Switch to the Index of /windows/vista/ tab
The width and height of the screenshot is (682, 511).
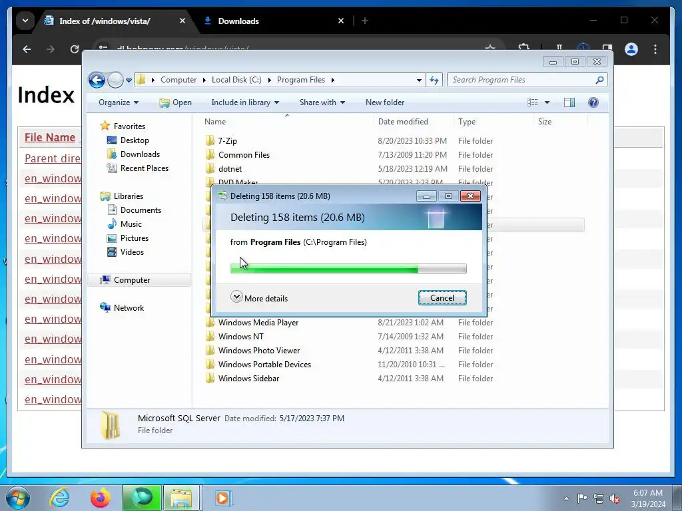point(115,21)
